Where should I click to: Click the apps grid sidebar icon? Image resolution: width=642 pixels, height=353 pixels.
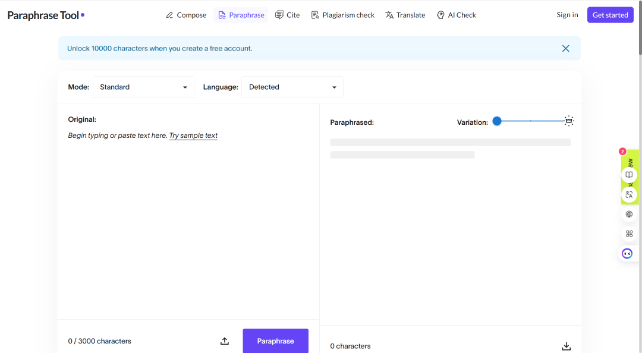(629, 234)
